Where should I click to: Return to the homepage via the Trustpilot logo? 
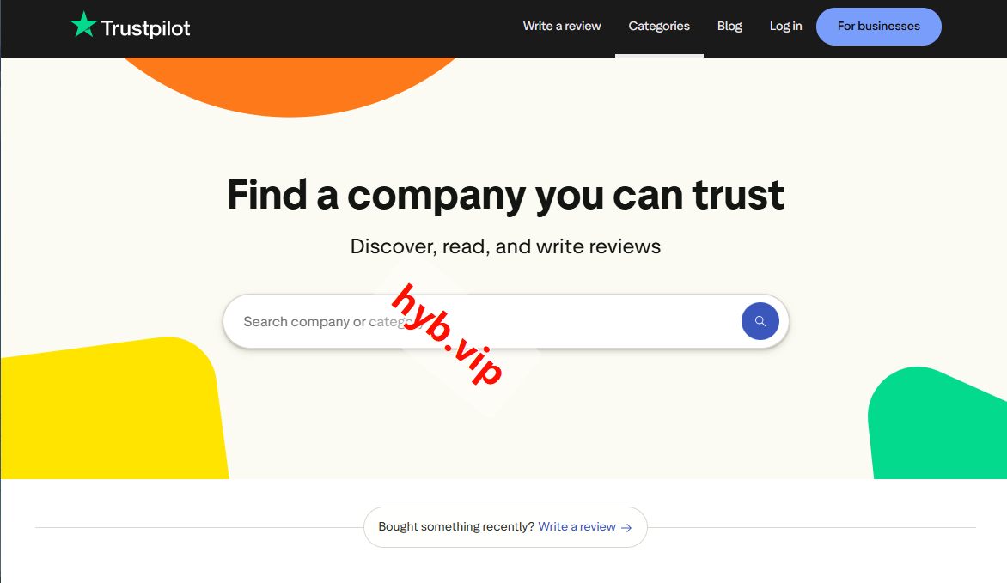pyautogui.click(x=129, y=26)
